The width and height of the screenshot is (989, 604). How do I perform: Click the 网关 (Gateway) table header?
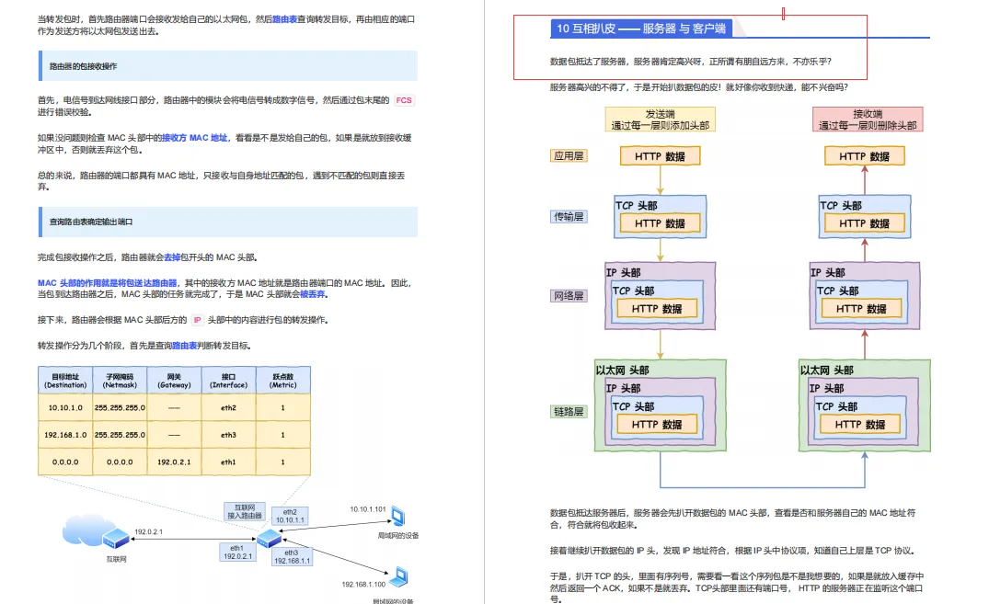pyautogui.click(x=174, y=381)
